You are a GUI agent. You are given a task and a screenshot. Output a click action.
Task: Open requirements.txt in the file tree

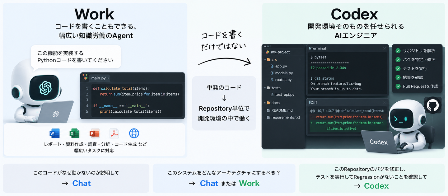286,117
